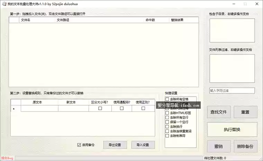Viewport: 263px width, 161px height.
Task: Click the 原文本 column header
Action: [39, 102]
